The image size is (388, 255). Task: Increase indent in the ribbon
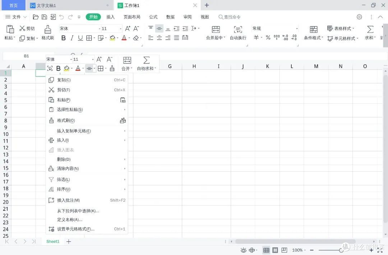(185, 29)
